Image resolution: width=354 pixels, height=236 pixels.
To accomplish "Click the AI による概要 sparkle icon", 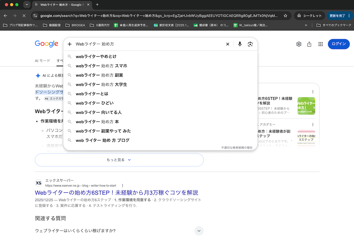I will pyautogui.click(x=38, y=76).
